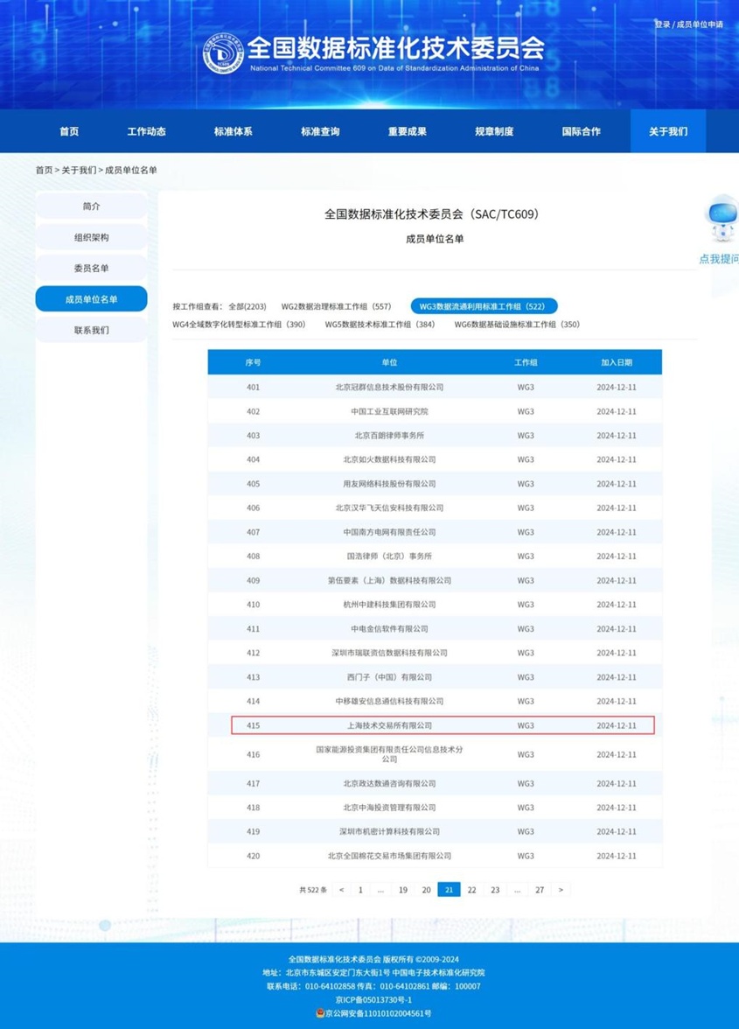Jump to page 22 in pagination
This screenshot has width=739, height=1029.
[471, 890]
